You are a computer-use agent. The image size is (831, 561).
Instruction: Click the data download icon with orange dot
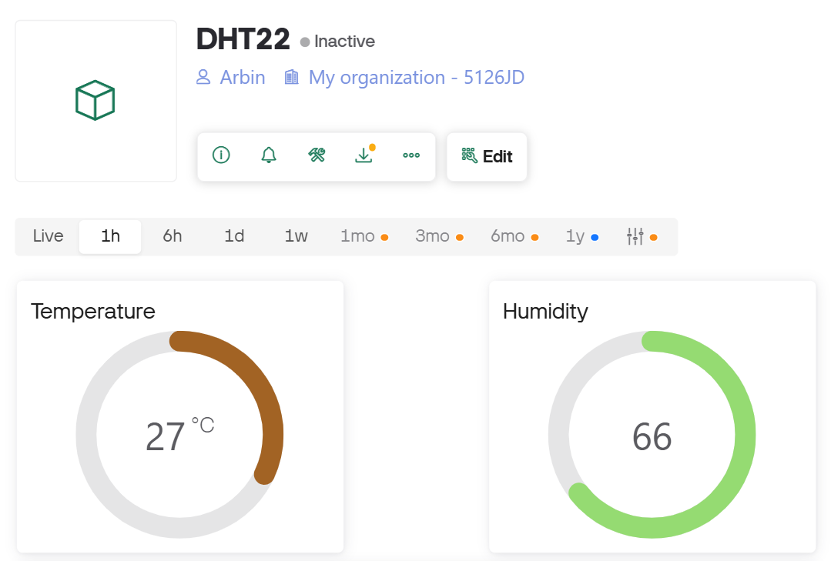pos(364,155)
